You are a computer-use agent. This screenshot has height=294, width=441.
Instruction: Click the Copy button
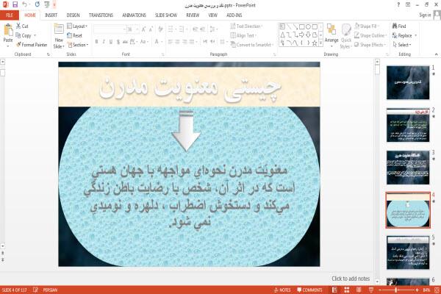tap(26, 35)
